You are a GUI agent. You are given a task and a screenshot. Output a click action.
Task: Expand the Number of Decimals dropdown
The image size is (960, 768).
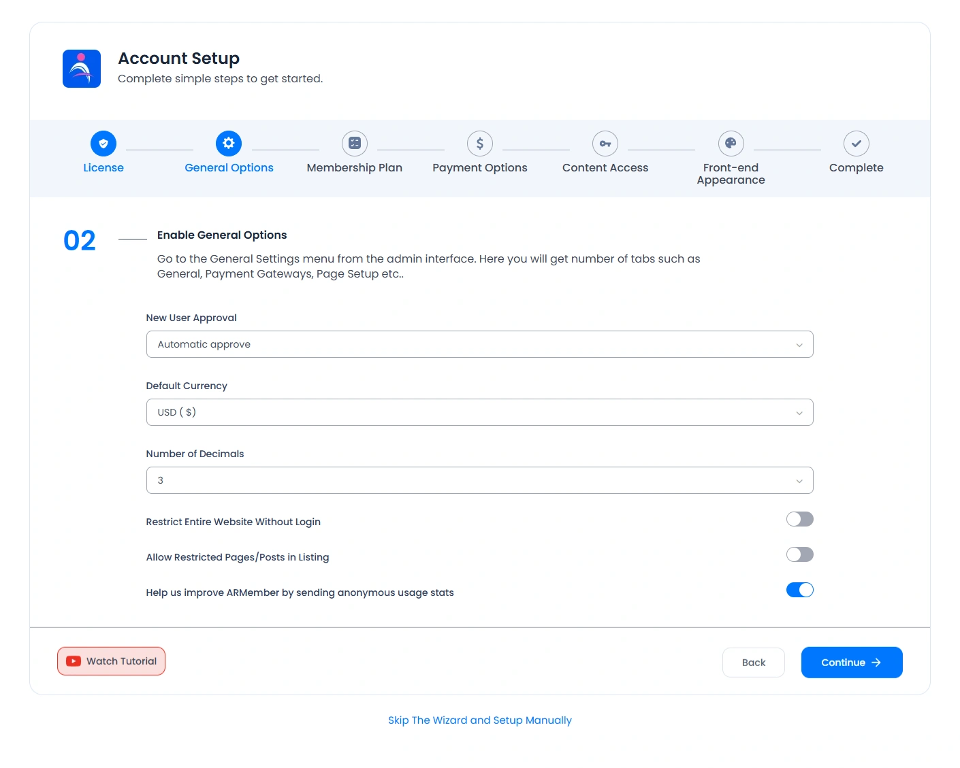point(479,480)
